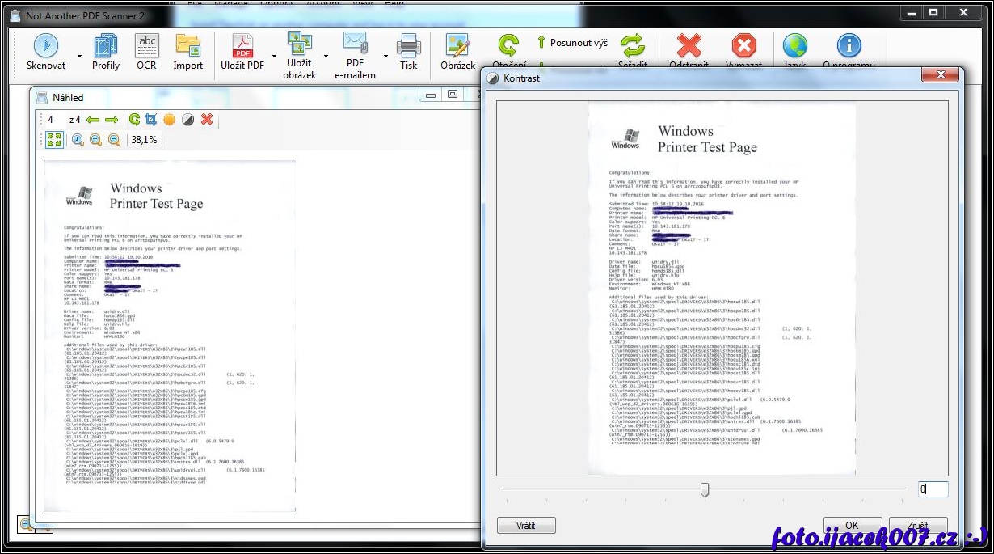994x554 pixels.
Task: Open the PDF e-mailem dropdown arrow
Action: pyautogui.click(x=385, y=57)
